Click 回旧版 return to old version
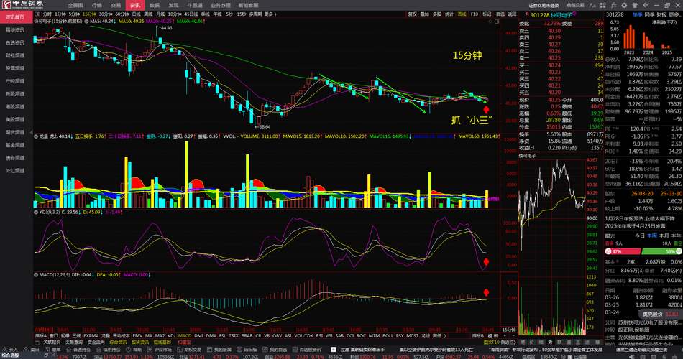The height and width of the screenshot is (359, 683). (247, 350)
